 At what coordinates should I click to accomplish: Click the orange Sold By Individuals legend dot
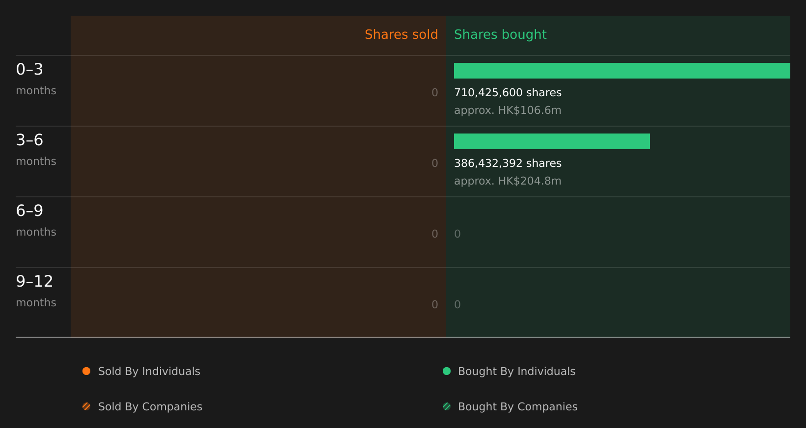coord(86,371)
